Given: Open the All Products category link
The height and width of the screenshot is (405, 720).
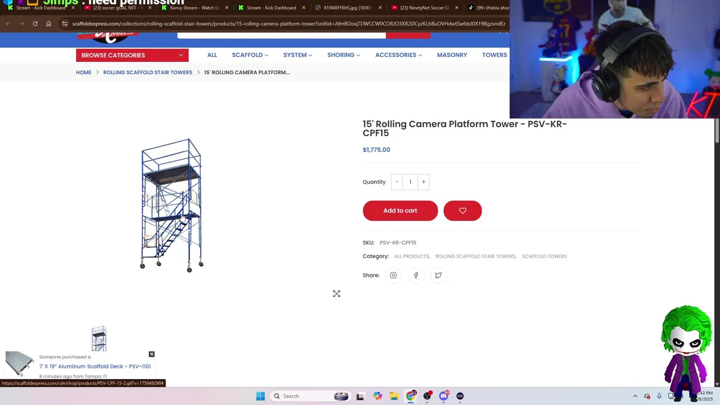Looking at the screenshot, I should (x=412, y=256).
